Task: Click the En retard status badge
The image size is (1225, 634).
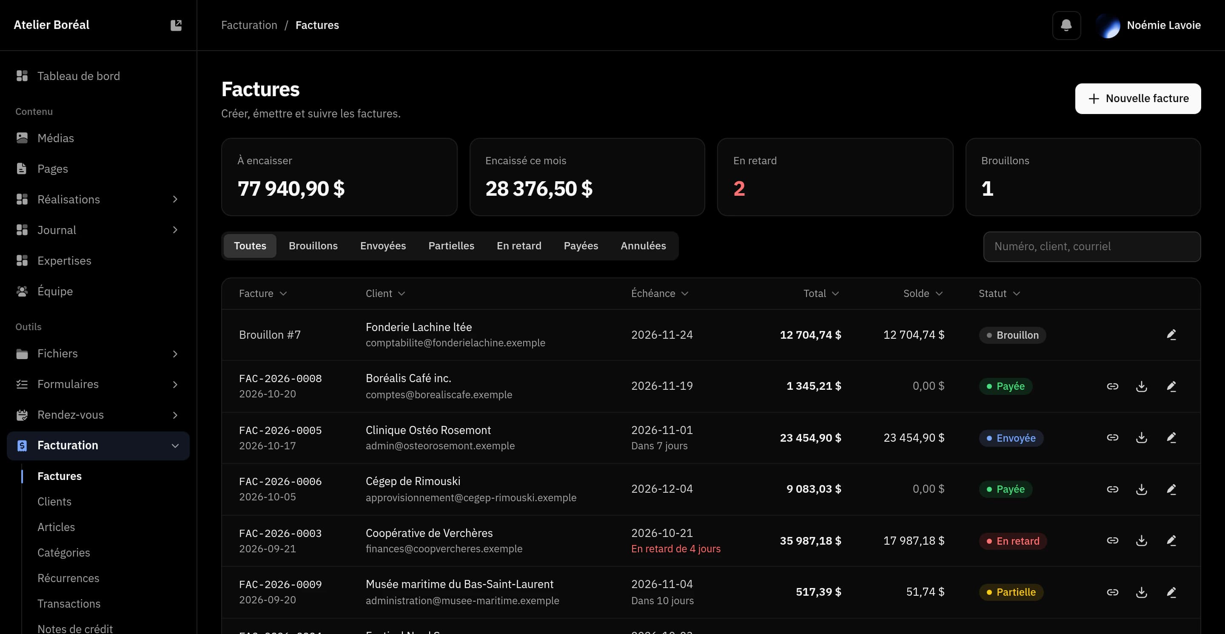Action: [x=1013, y=541]
